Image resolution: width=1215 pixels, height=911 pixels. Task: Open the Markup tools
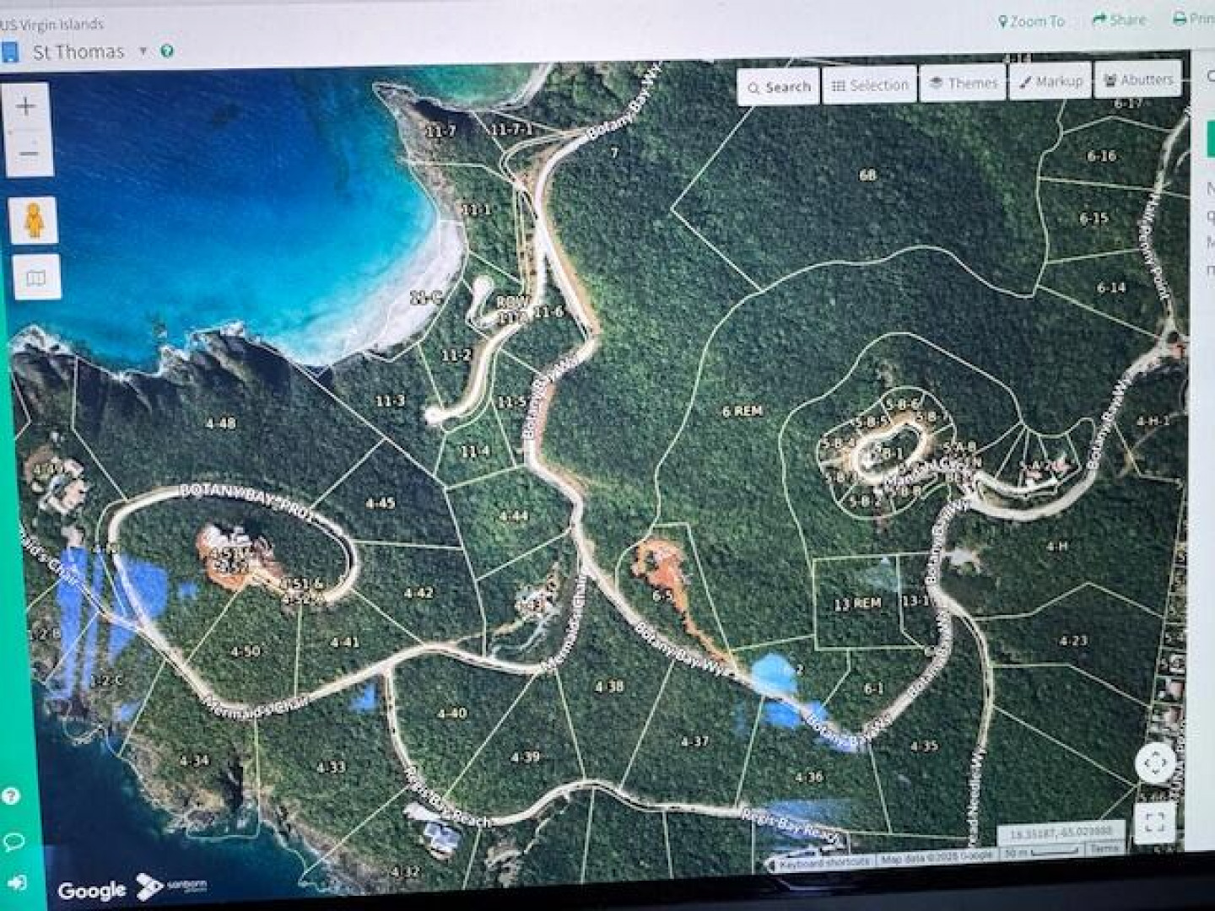click(1050, 81)
